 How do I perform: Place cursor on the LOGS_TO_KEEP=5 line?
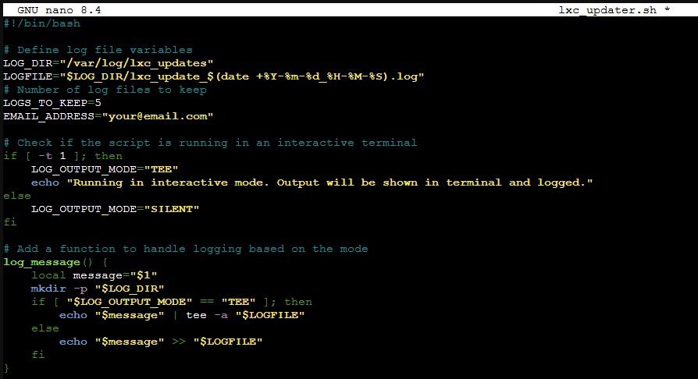tap(52, 103)
